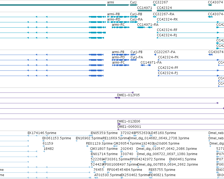Select CycJ-PB protein feature
The height and width of the screenshot is (179, 224).
pyautogui.click(x=133, y=55)
